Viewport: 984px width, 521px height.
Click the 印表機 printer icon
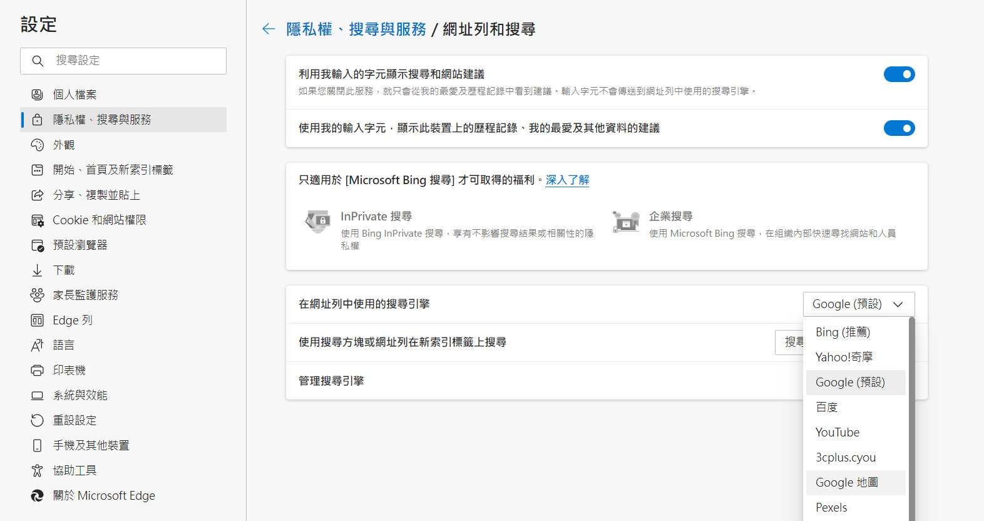pos(37,370)
